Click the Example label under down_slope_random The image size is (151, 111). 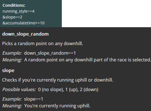click(x=12, y=53)
